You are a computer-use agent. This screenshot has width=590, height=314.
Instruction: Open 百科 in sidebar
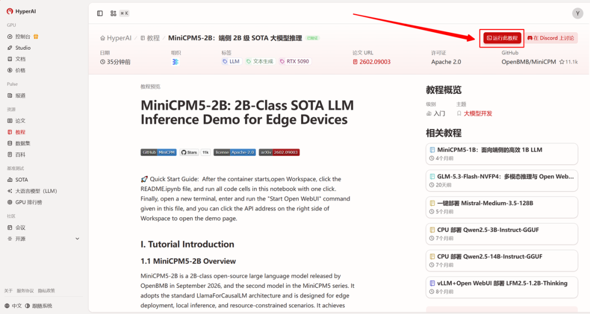(x=17, y=155)
